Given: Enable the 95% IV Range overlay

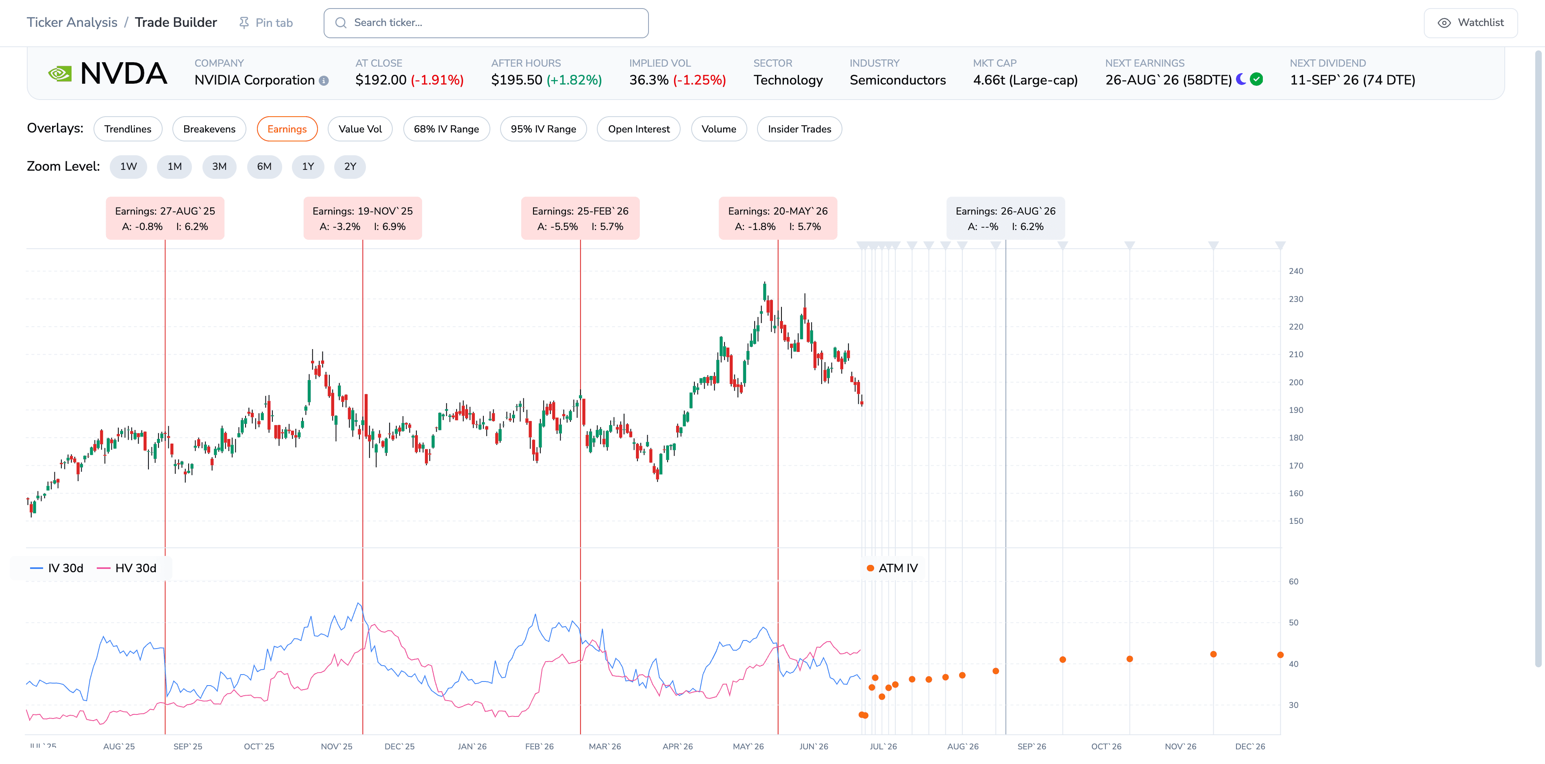Looking at the screenshot, I should (x=543, y=129).
